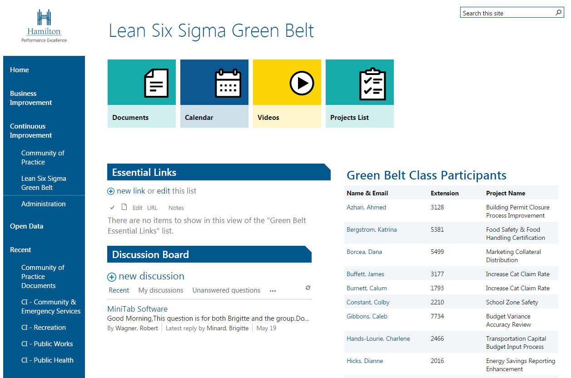Switch to the Unanswered questions view
The image size is (571, 378).
[x=226, y=290]
